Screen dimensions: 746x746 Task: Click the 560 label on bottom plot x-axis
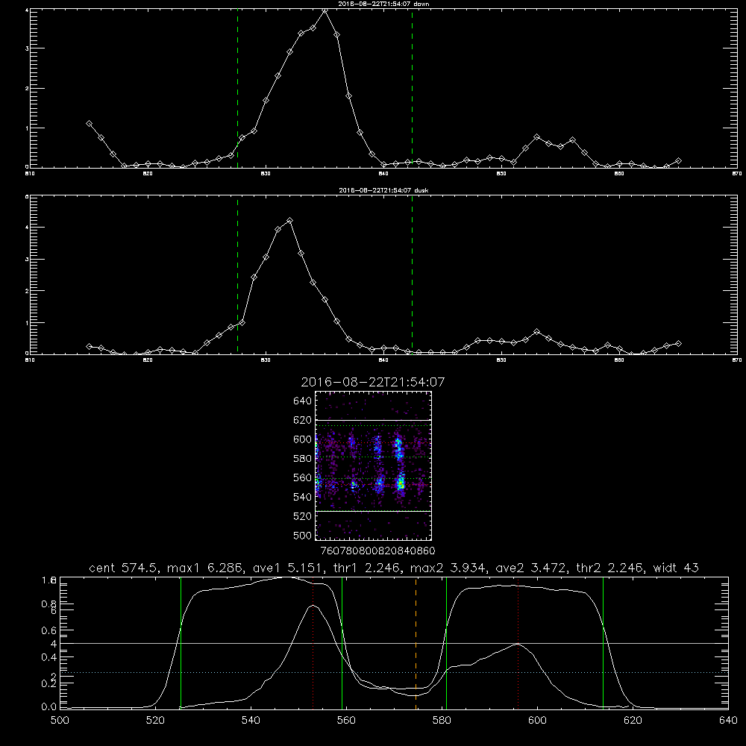pos(346,721)
